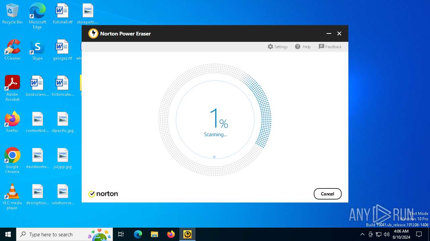
Task: Click the Norton Power Eraser lightning logo
Action: pyautogui.click(x=93, y=33)
